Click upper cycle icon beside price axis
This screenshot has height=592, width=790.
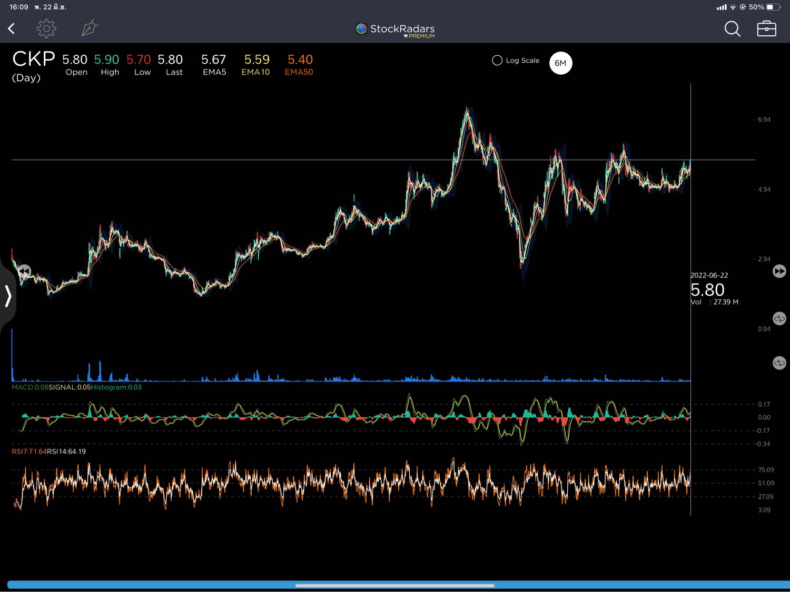(x=779, y=318)
